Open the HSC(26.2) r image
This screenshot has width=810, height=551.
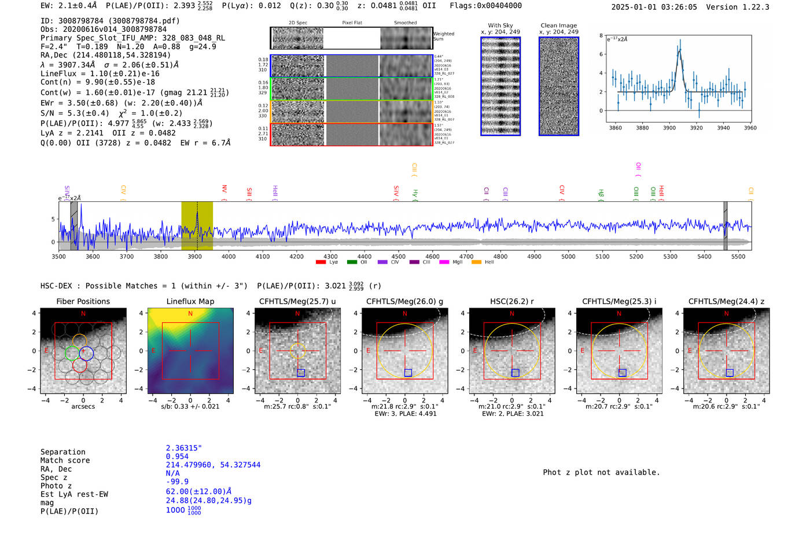tap(512, 351)
